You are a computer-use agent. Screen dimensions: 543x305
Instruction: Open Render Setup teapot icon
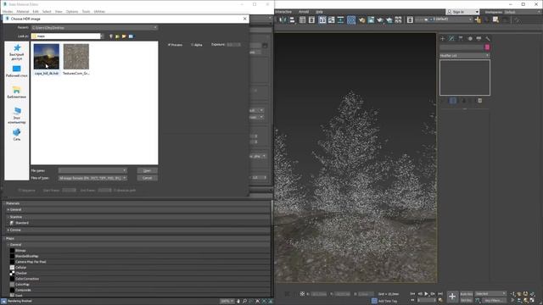tap(362, 20)
